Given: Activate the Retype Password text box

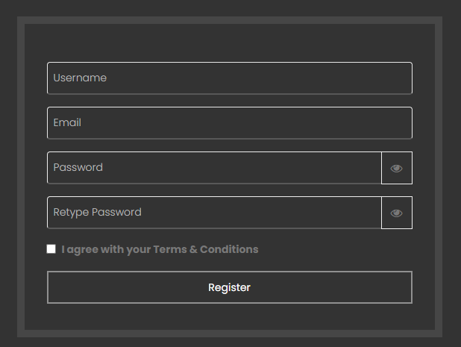Looking at the screenshot, I should (214, 213).
